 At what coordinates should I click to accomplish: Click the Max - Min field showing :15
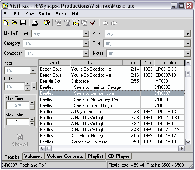pos(18,122)
